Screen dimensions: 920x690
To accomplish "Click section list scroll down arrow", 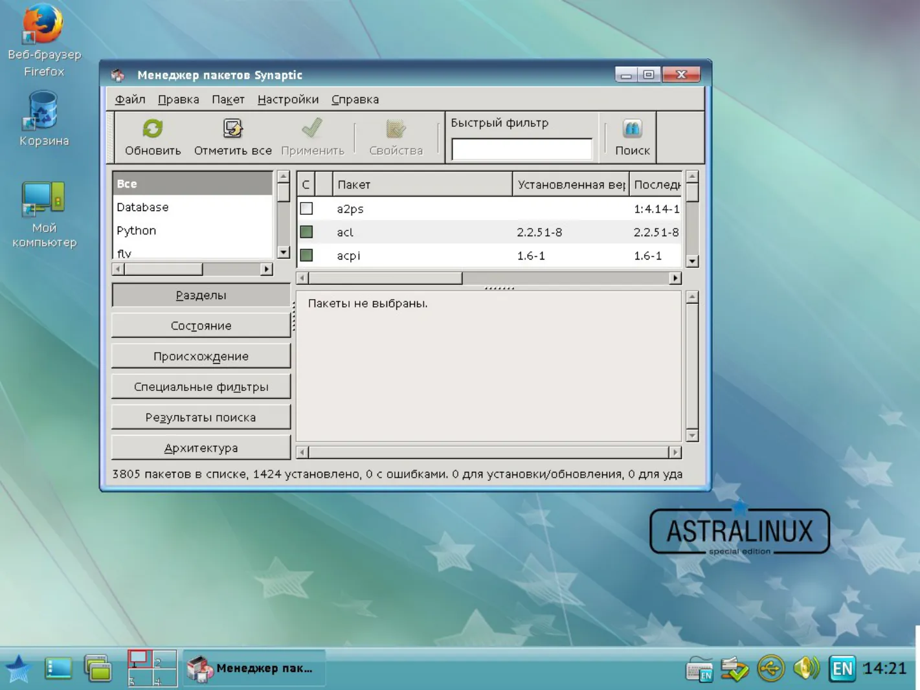I will 283,252.
